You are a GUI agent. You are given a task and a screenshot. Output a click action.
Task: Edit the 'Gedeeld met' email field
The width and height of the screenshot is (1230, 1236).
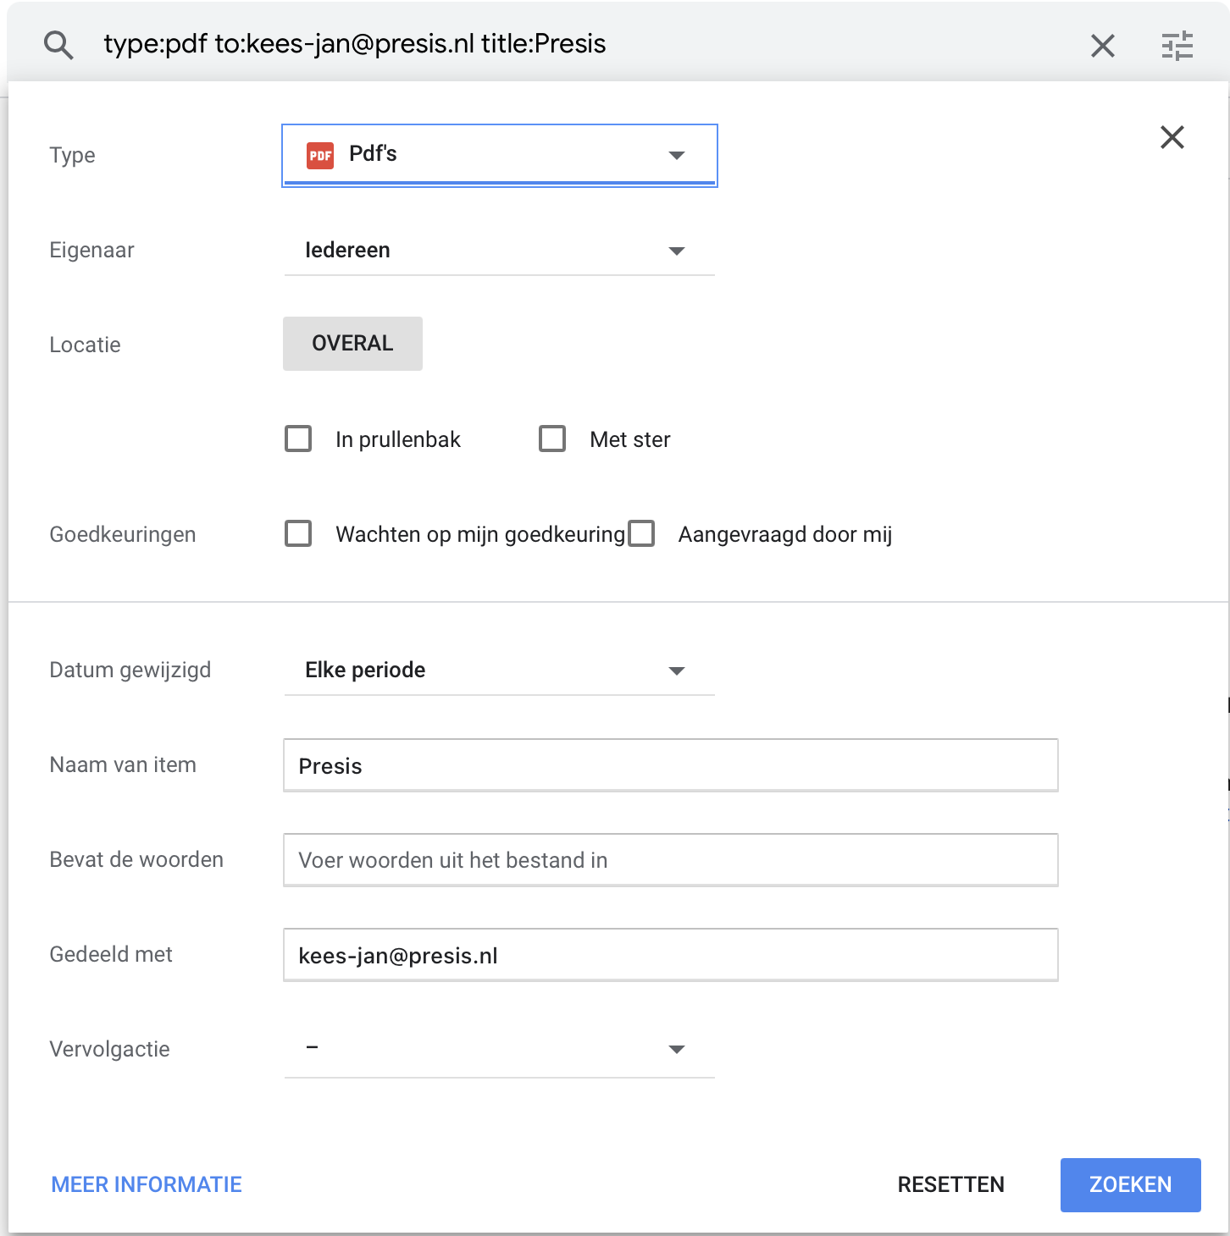click(670, 955)
